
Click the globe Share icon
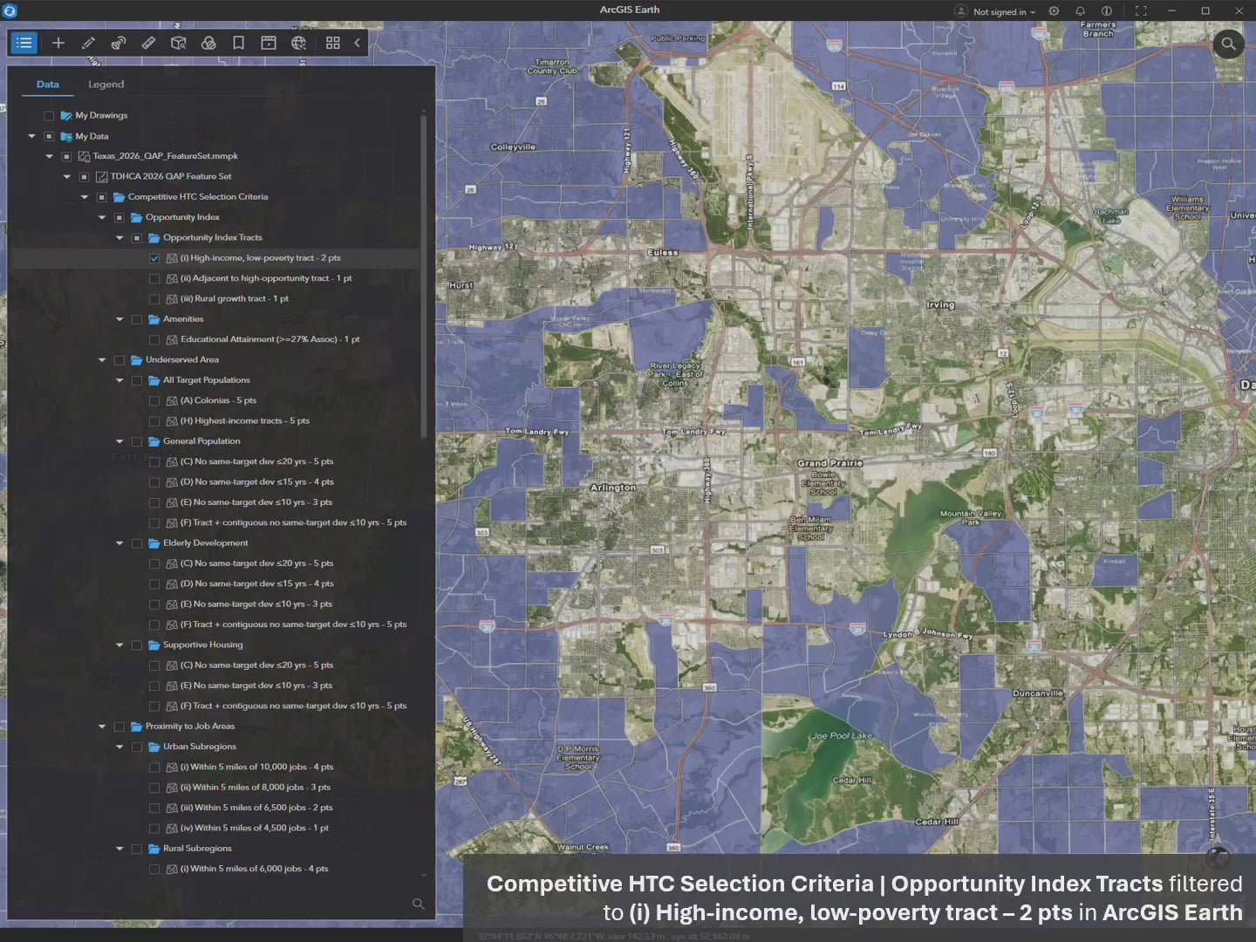click(x=299, y=43)
